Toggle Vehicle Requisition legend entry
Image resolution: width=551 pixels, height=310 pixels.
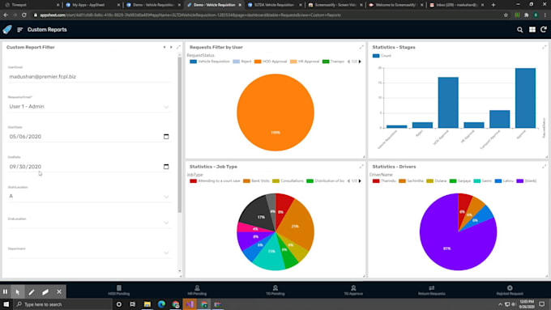pyautogui.click(x=210, y=62)
